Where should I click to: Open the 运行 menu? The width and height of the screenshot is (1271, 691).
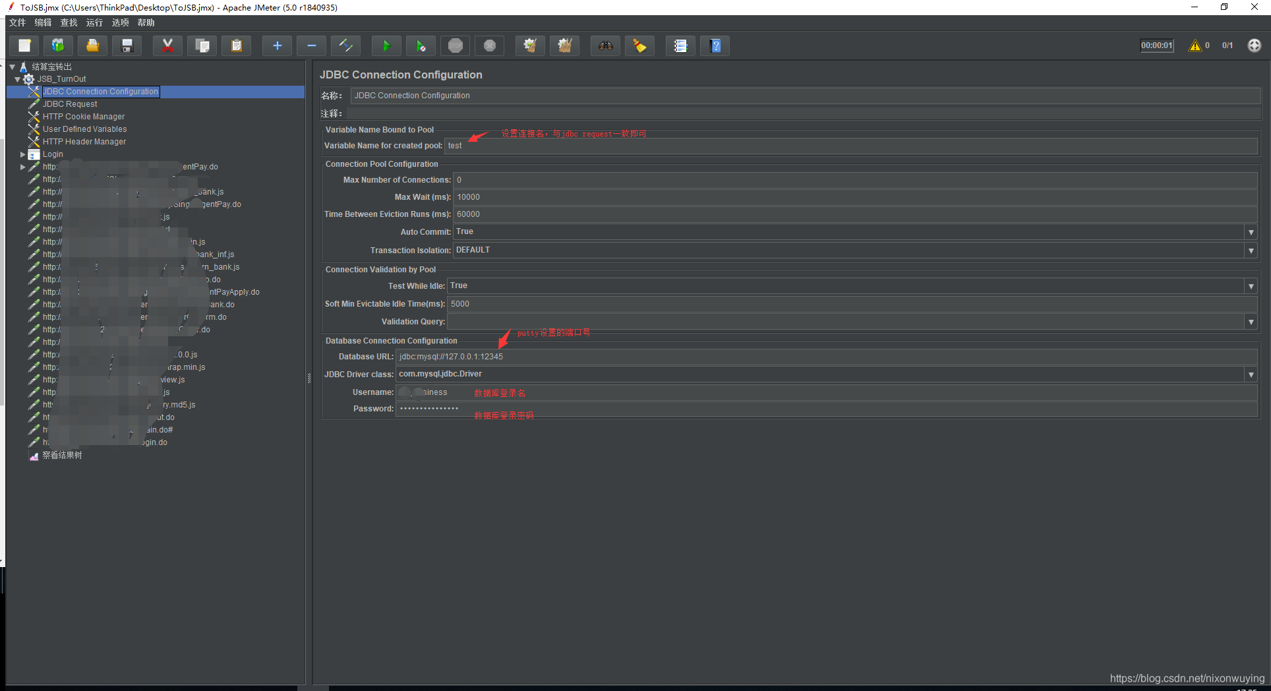point(95,22)
